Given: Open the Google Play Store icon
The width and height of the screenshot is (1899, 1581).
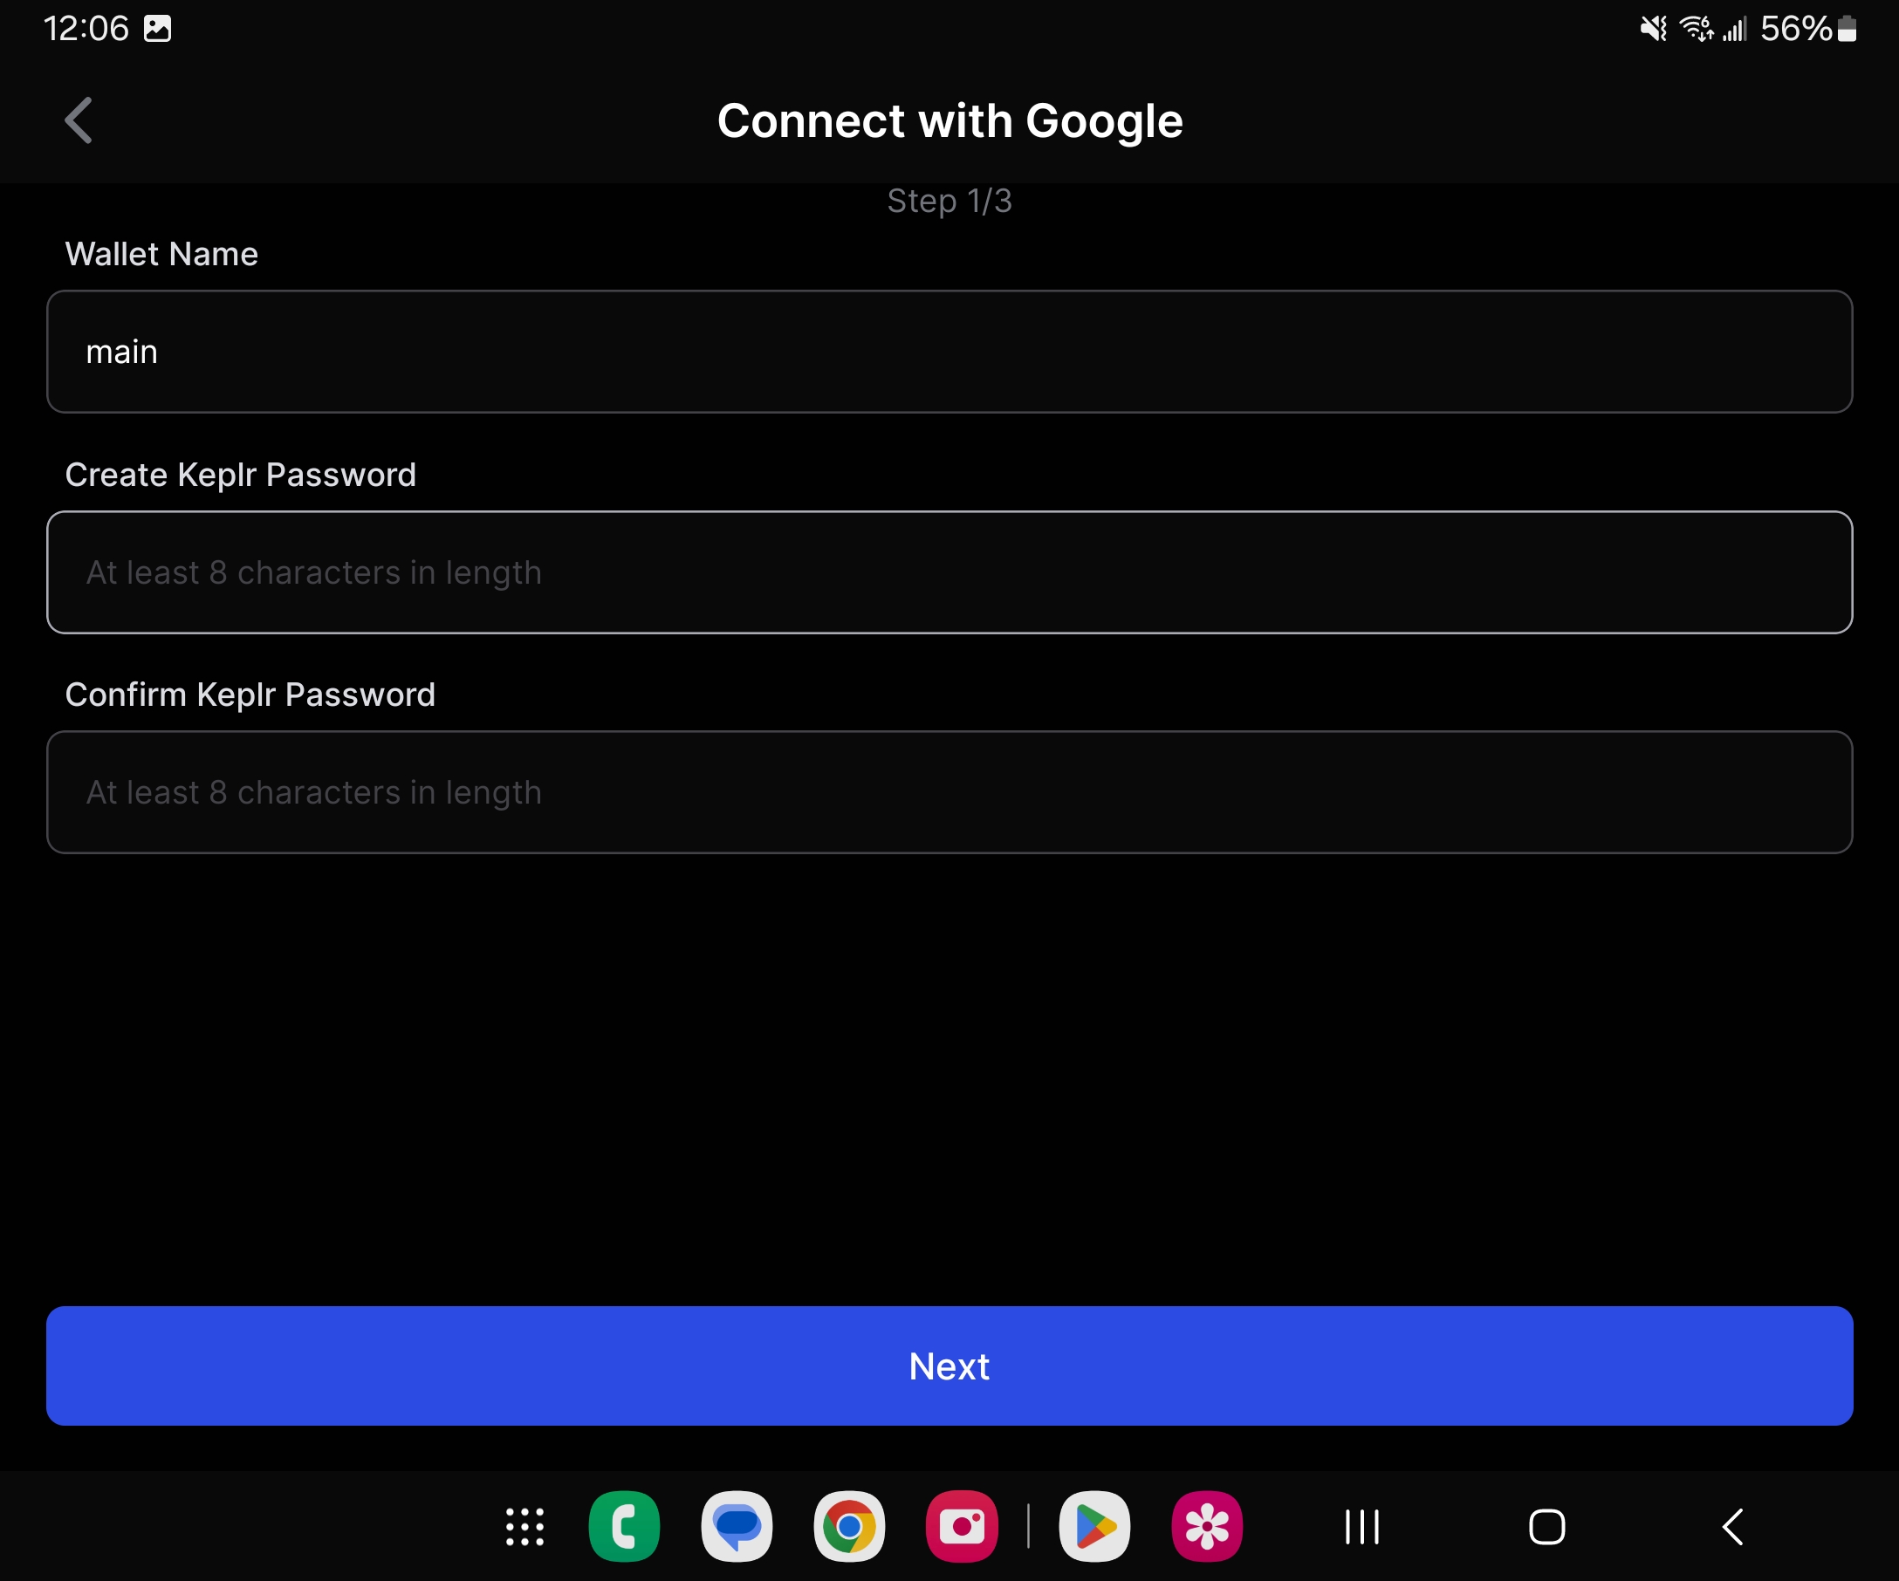Looking at the screenshot, I should [x=1094, y=1527].
